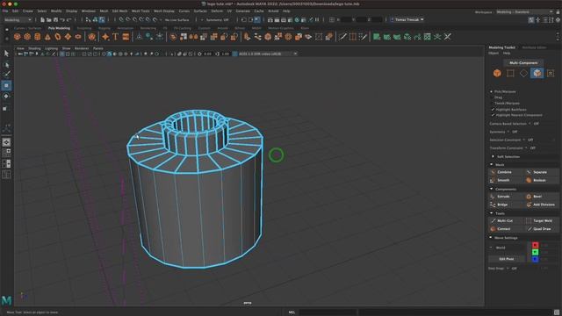Screen dimensions: 562x316
Task: Choose face selection icon in Modeling Toolkit
Action: 537,73
